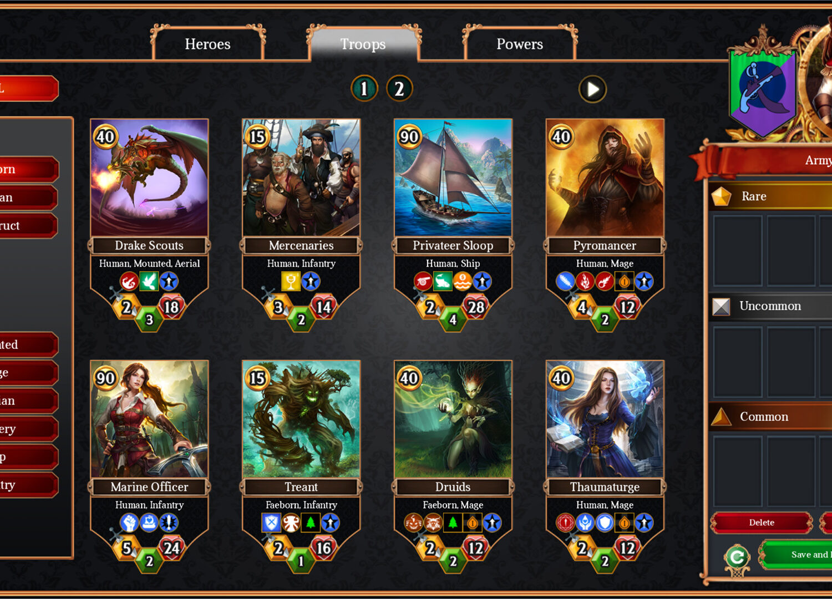
Task: Click the green Save and exit button
Action: coord(795,555)
